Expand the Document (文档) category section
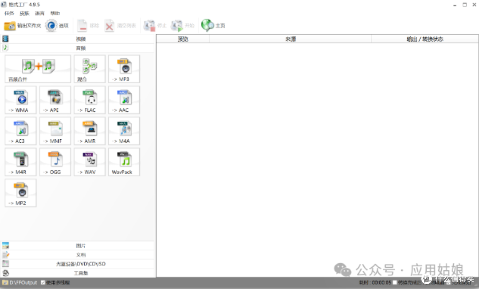The image size is (479, 289). pos(78,255)
